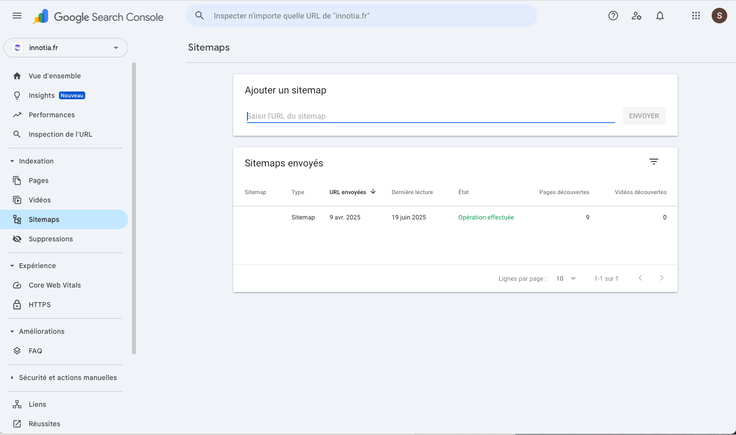Open the Vue d'ensemble overview icon

tap(17, 75)
